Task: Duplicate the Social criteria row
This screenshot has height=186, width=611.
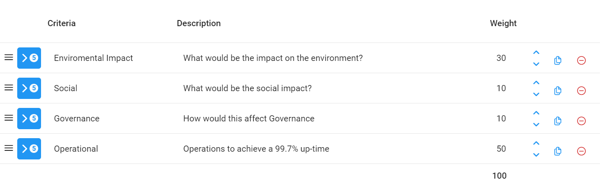Action: click(x=557, y=91)
